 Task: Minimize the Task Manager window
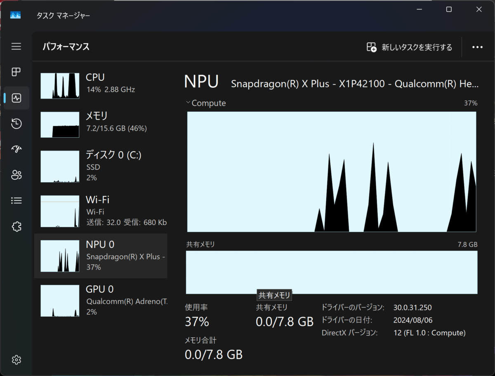point(419,9)
